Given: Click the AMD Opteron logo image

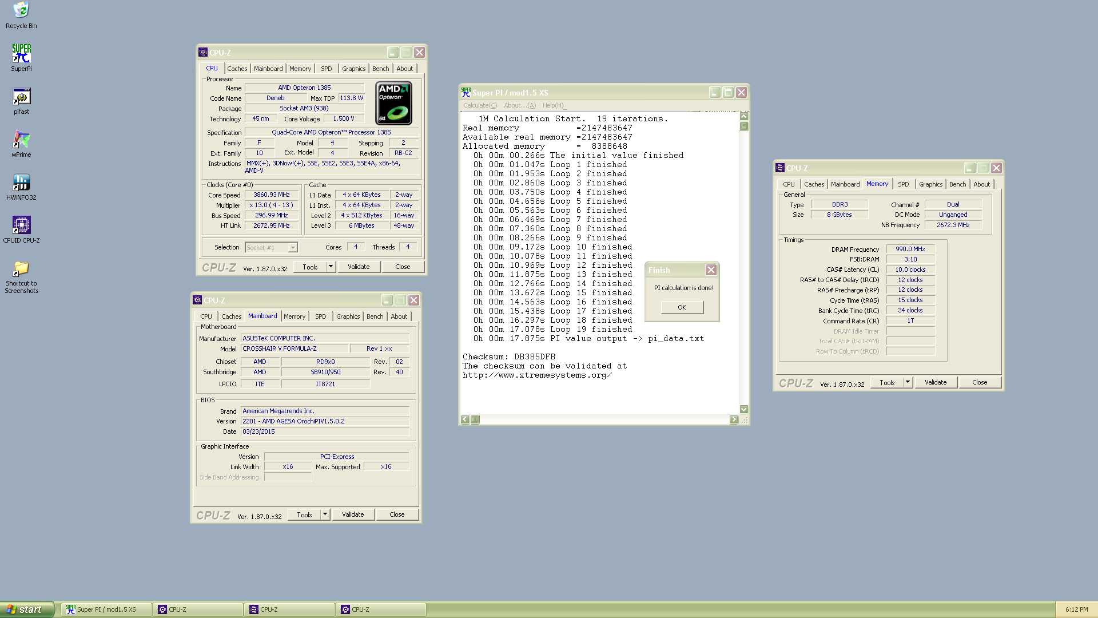Looking at the screenshot, I should click(x=393, y=103).
